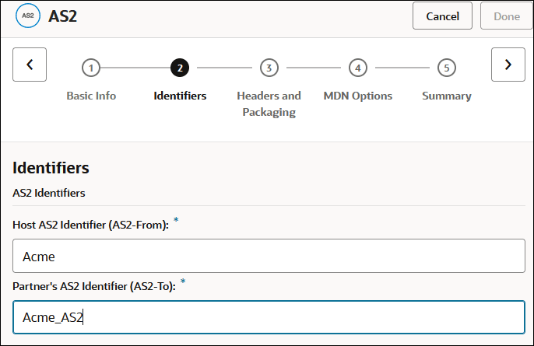Image resolution: width=534 pixels, height=346 pixels.
Task: Select the step 4 numbered circle
Action: pyautogui.click(x=357, y=68)
